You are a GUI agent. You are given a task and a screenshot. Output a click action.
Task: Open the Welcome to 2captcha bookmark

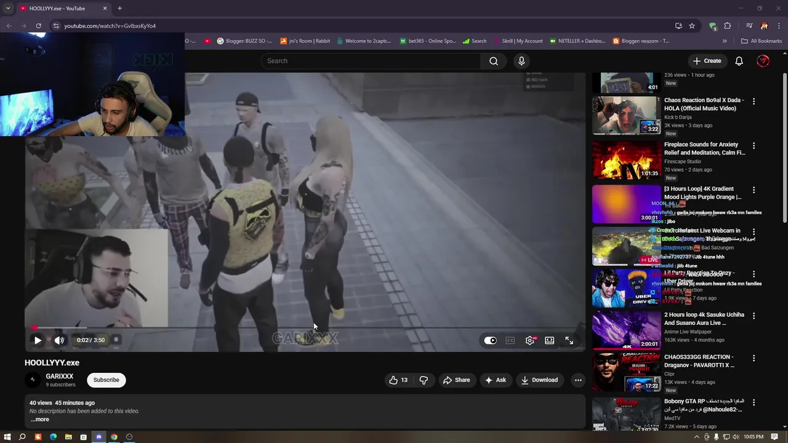(x=363, y=41)
